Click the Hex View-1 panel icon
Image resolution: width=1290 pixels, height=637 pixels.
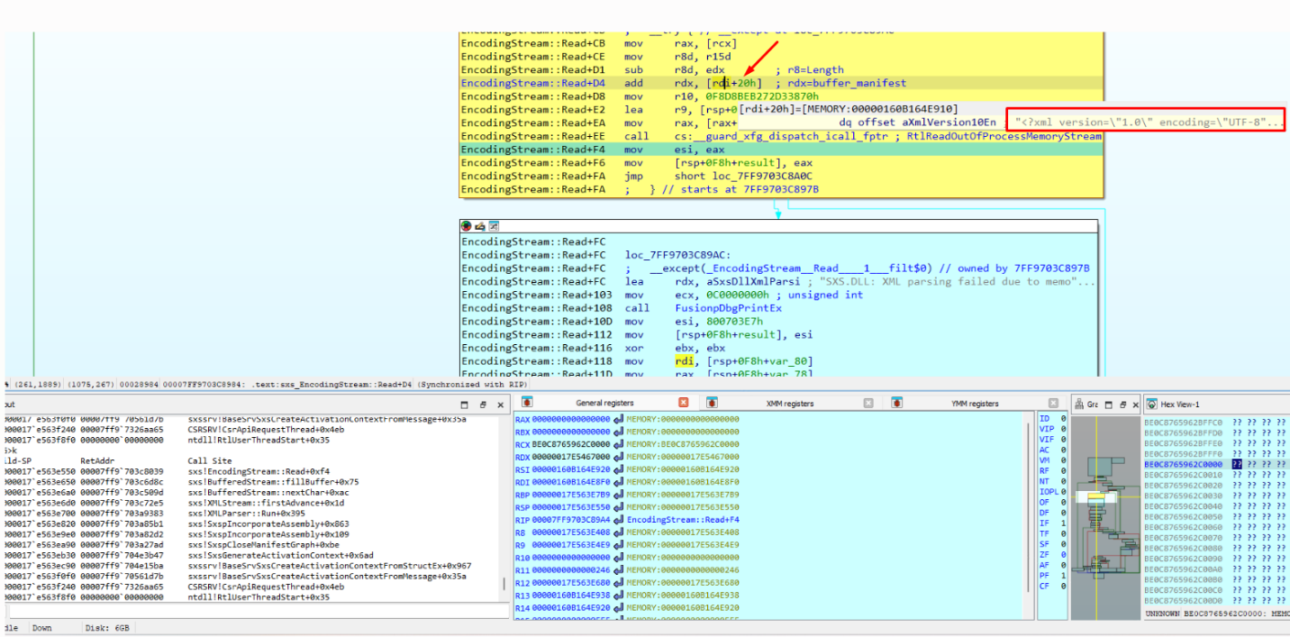1152,405
